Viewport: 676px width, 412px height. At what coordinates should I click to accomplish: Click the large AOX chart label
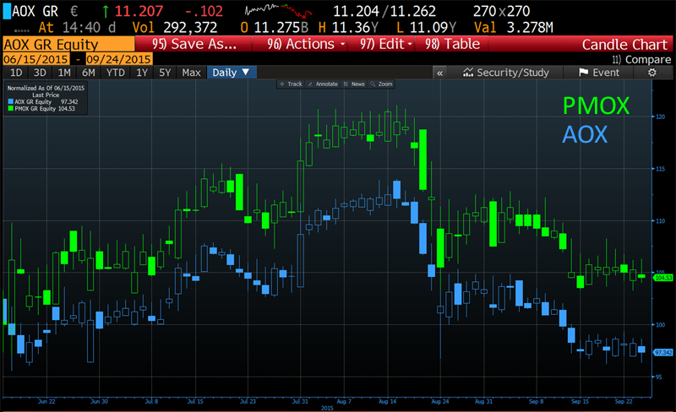585,134
